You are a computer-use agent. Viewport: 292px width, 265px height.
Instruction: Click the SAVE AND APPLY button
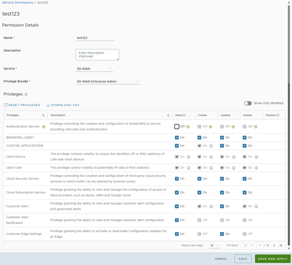[x=272, y=258]
